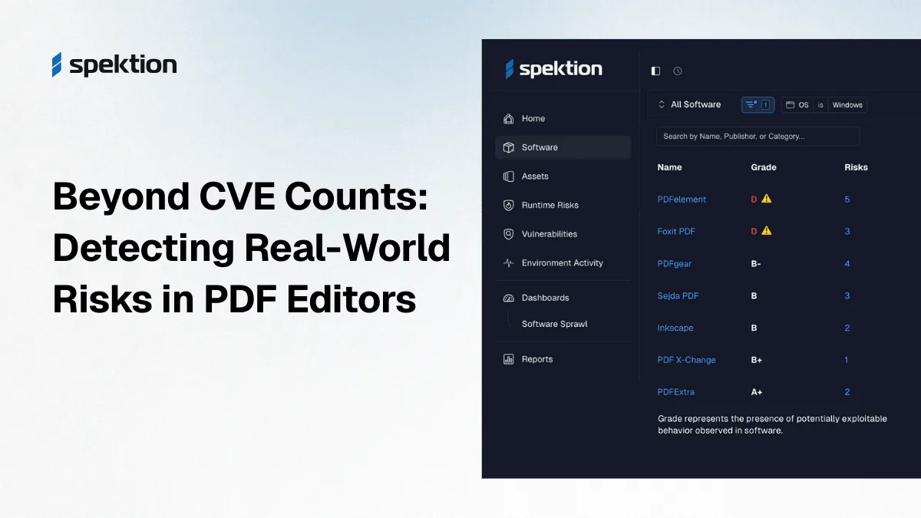
Task: Open Runtime Risks using its shield icon
Action: [x=509, y=205]
